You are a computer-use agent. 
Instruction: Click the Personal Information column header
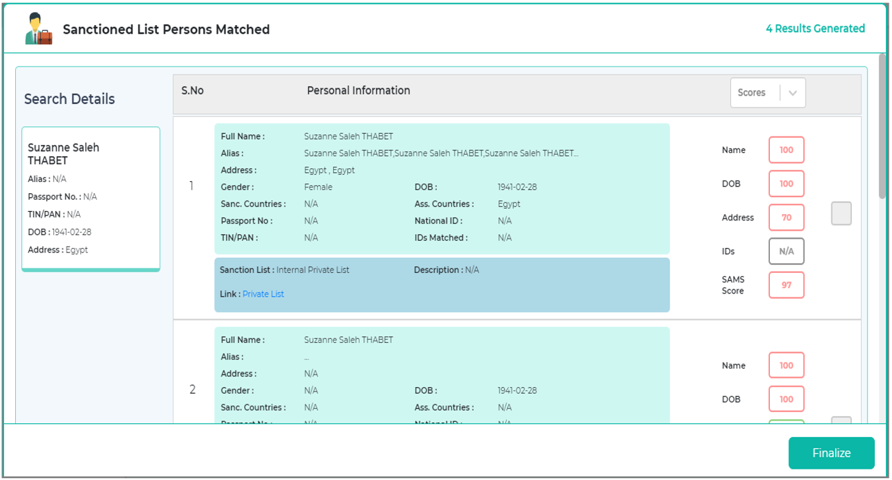point(358,91)
